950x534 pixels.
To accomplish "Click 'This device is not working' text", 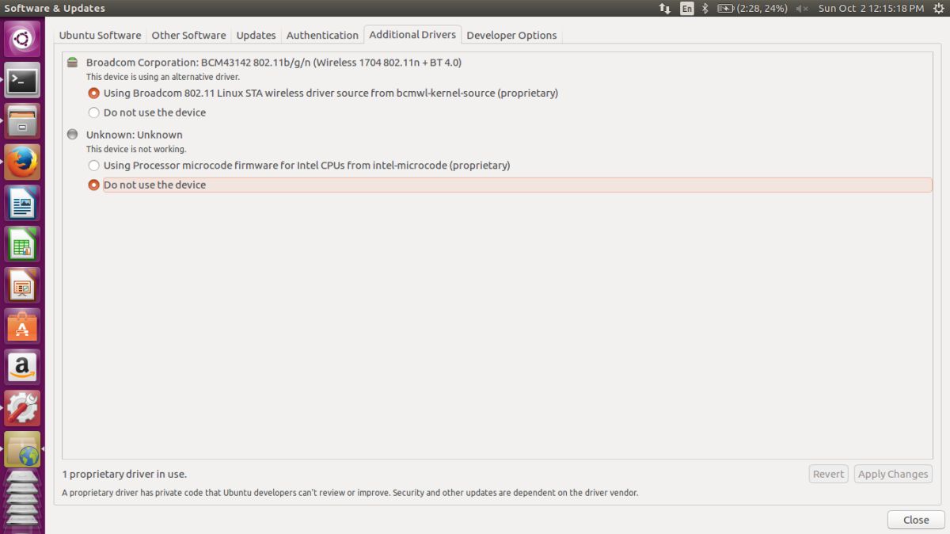I will (136, 149).
